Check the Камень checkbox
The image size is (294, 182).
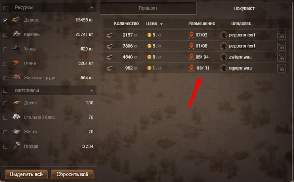tap(6, 35)
